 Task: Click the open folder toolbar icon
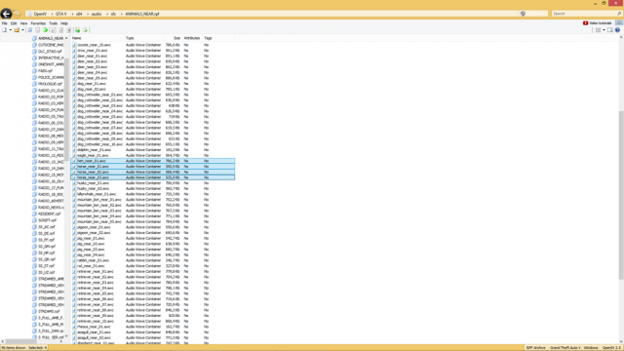click(17, 30)
